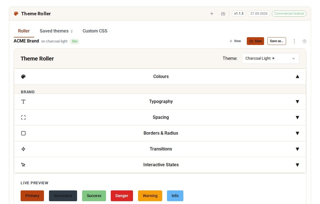Click the v1.1.3 version badge

click(x=239, y=14)
